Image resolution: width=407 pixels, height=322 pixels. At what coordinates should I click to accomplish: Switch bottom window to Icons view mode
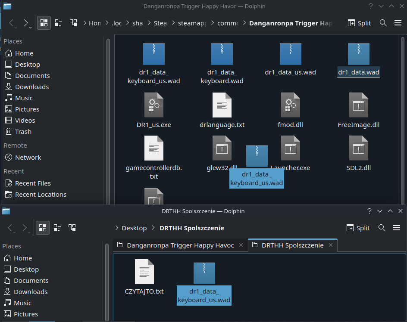coord(43,228)
